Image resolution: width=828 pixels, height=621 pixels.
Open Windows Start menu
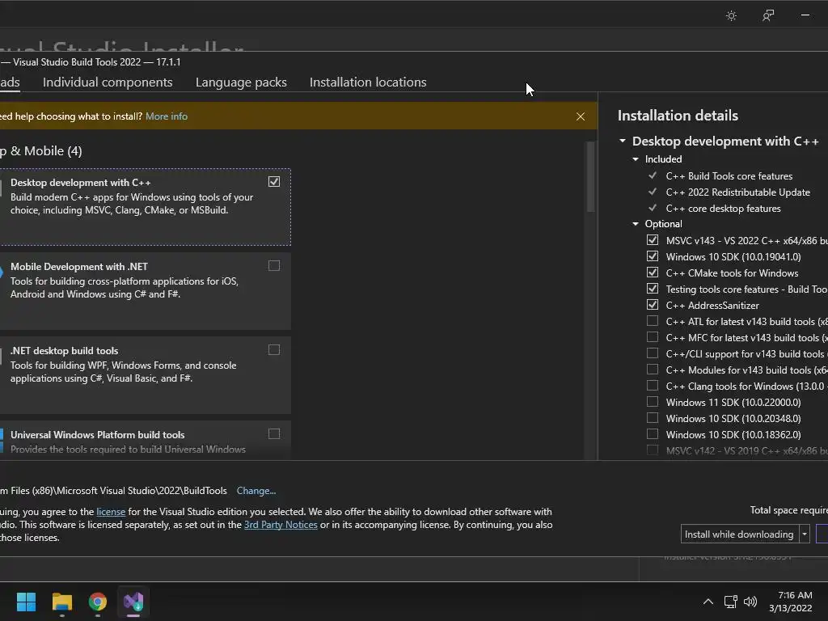26,602
